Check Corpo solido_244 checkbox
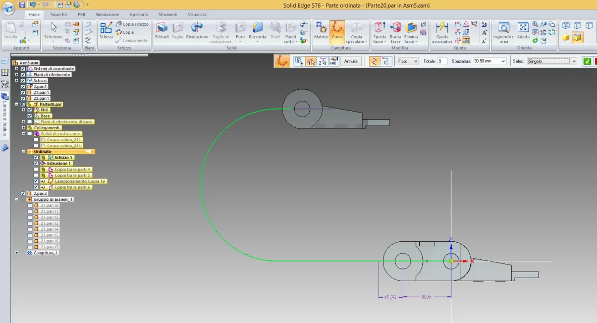The height and width of the screenshot is (323, 597). 36,140
